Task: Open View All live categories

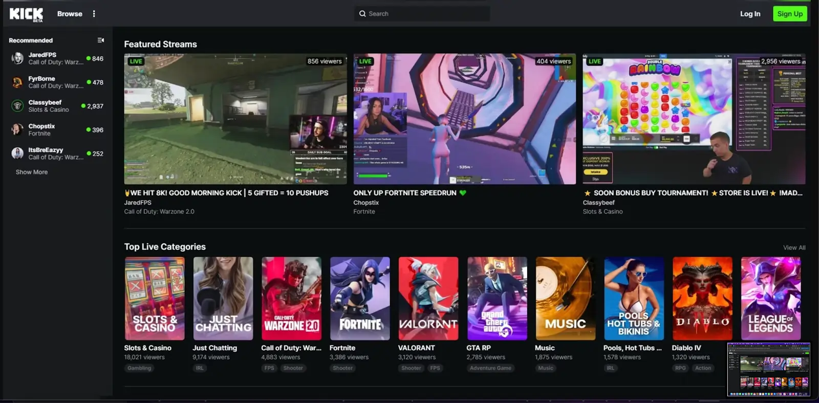Action: (x=794, y=248)
